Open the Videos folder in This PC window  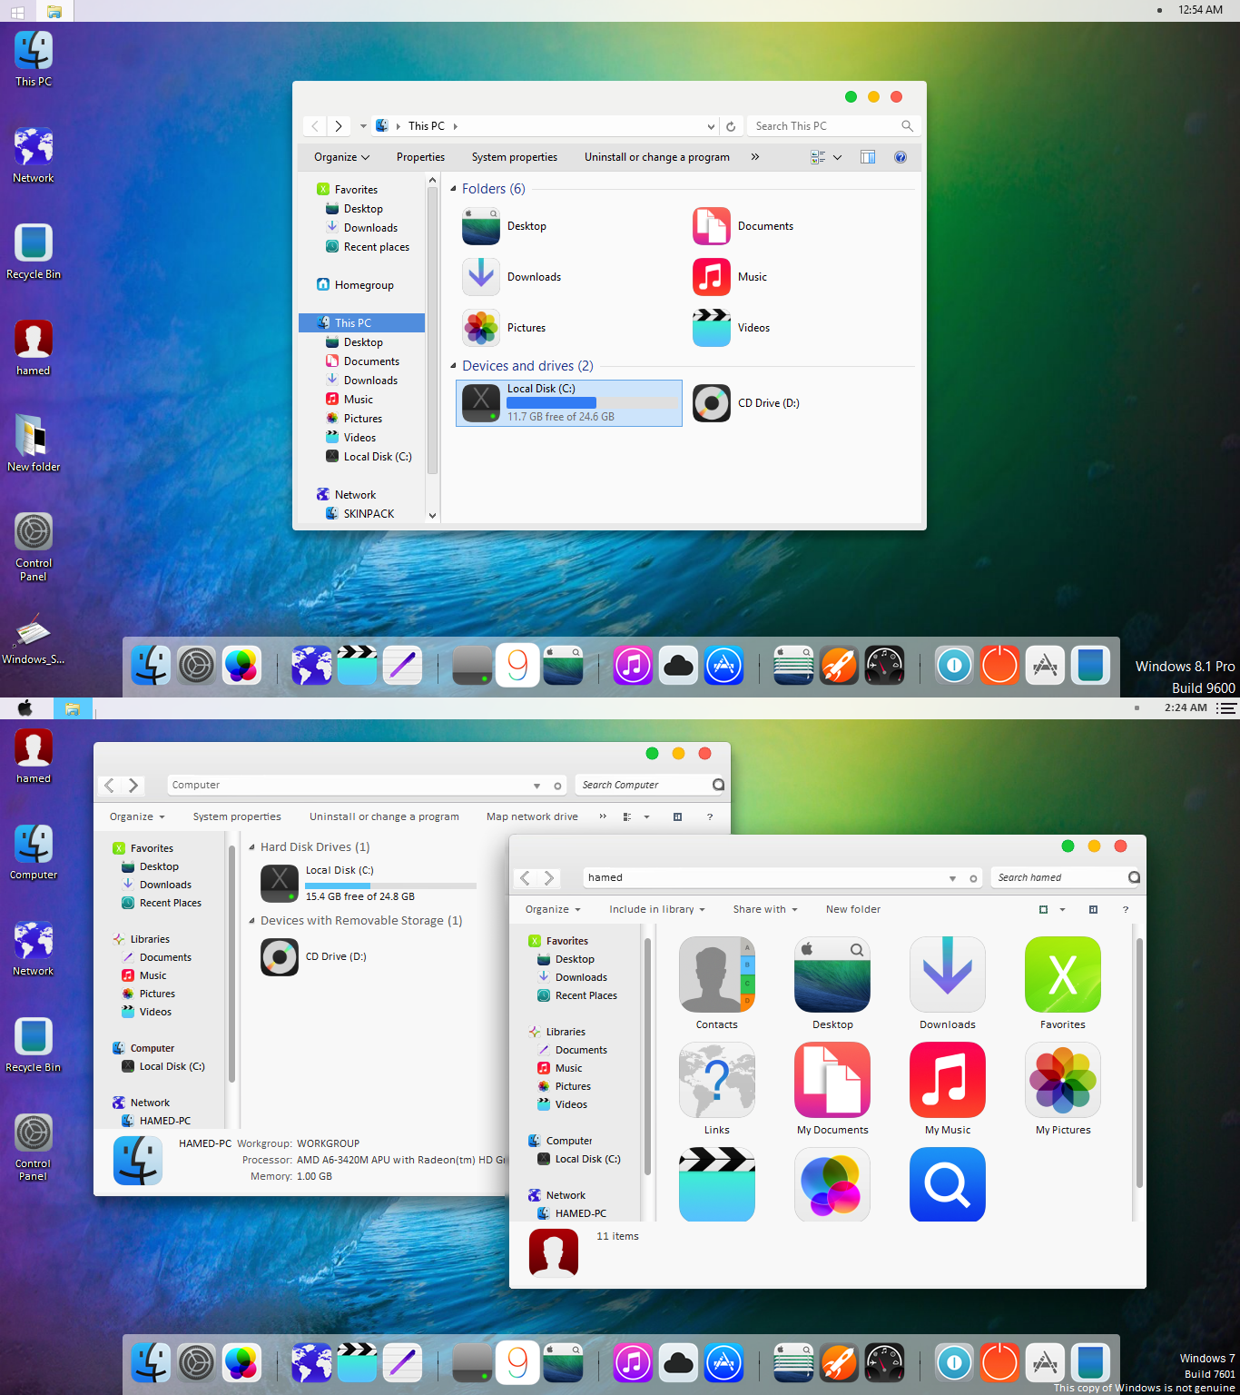(731, 328)
